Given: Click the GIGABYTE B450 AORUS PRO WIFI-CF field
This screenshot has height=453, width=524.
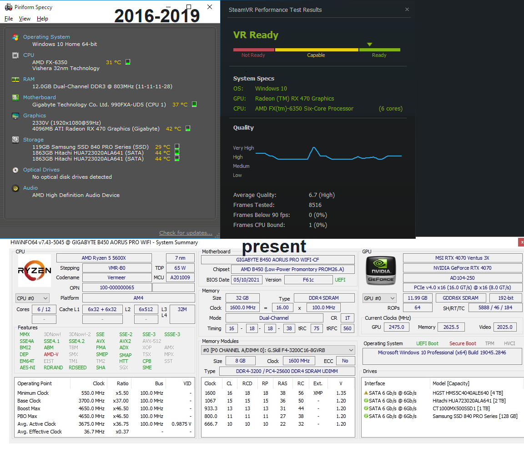Looking at the screenshot, I should pos(278,260).
